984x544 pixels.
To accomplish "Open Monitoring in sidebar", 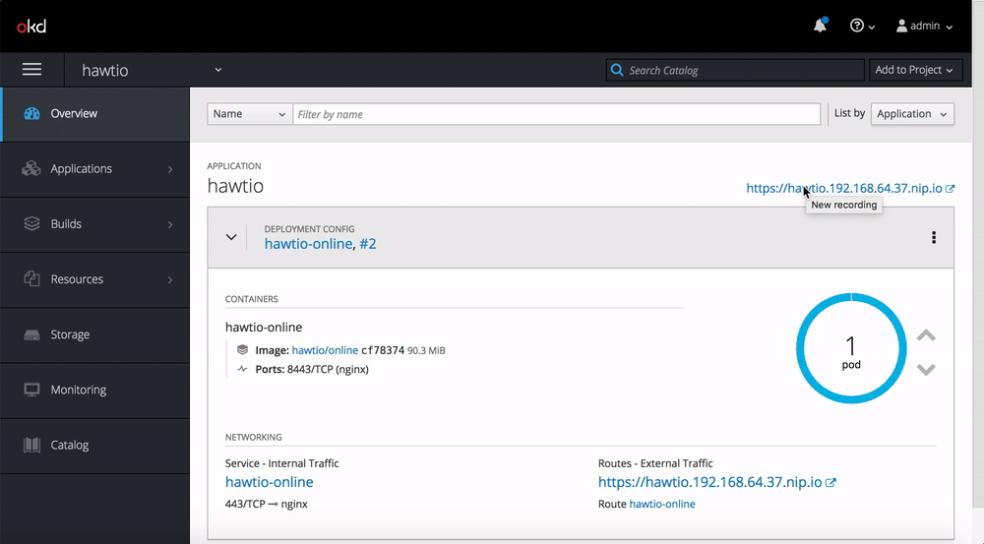I will (95, 390).
